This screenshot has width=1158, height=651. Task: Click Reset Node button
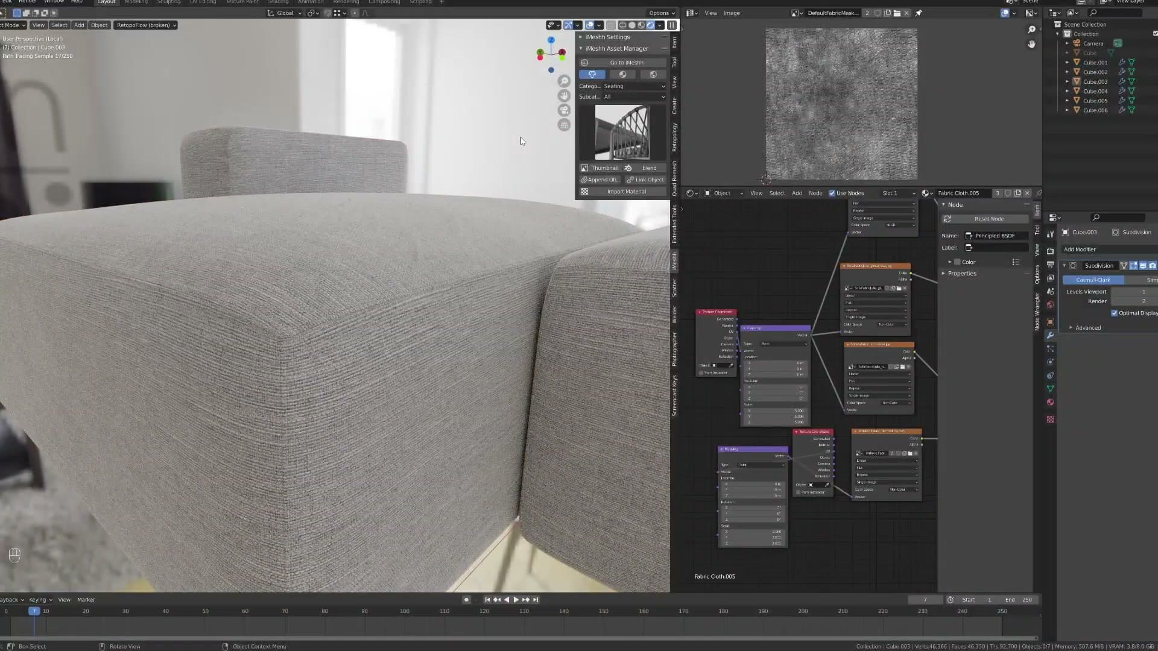985,219
